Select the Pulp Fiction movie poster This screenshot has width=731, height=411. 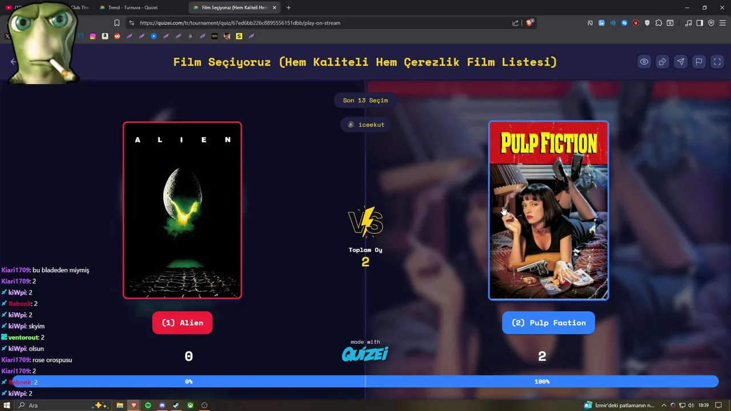(548, 210)
